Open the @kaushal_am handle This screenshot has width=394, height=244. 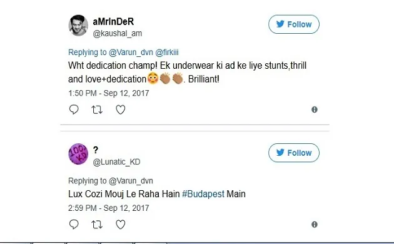tap(118, 33)
